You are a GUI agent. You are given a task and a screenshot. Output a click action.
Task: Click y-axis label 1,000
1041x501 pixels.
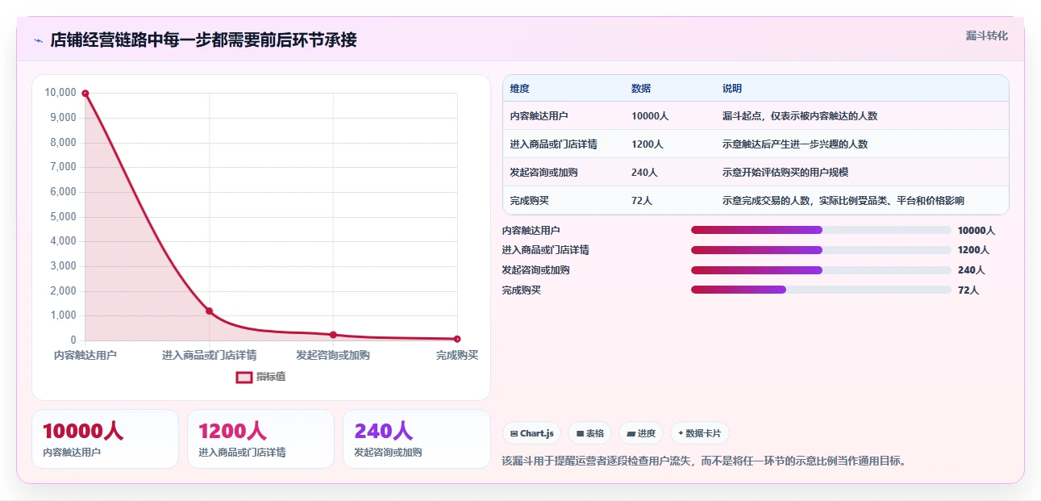(x=63, y=315)
